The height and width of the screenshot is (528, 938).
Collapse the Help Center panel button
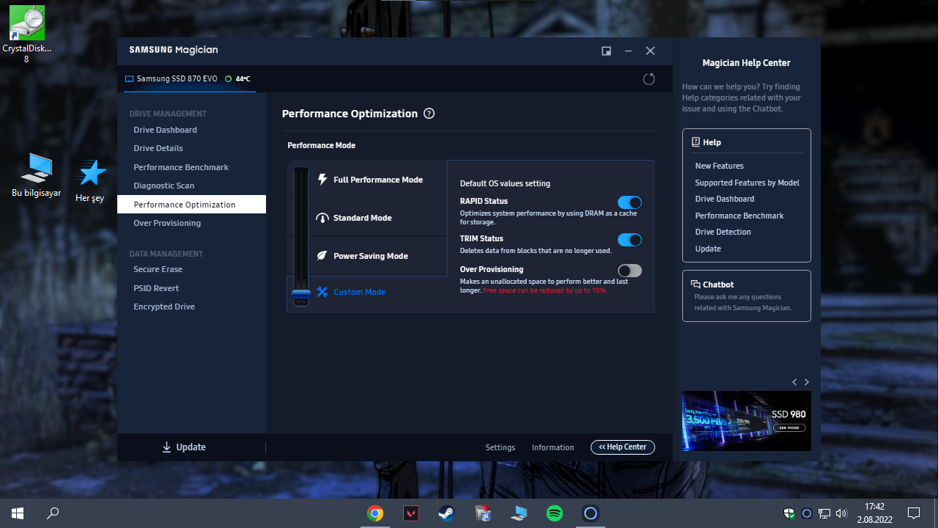pyautogui.click(x=623, y=447)
